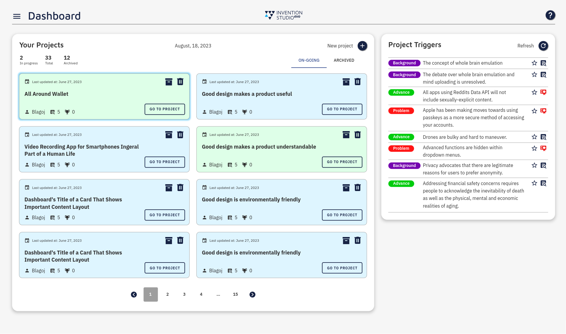Click Go To Project on Video Recording App card
This screenshot has height=334, width=566.
[x=165, y=162]
